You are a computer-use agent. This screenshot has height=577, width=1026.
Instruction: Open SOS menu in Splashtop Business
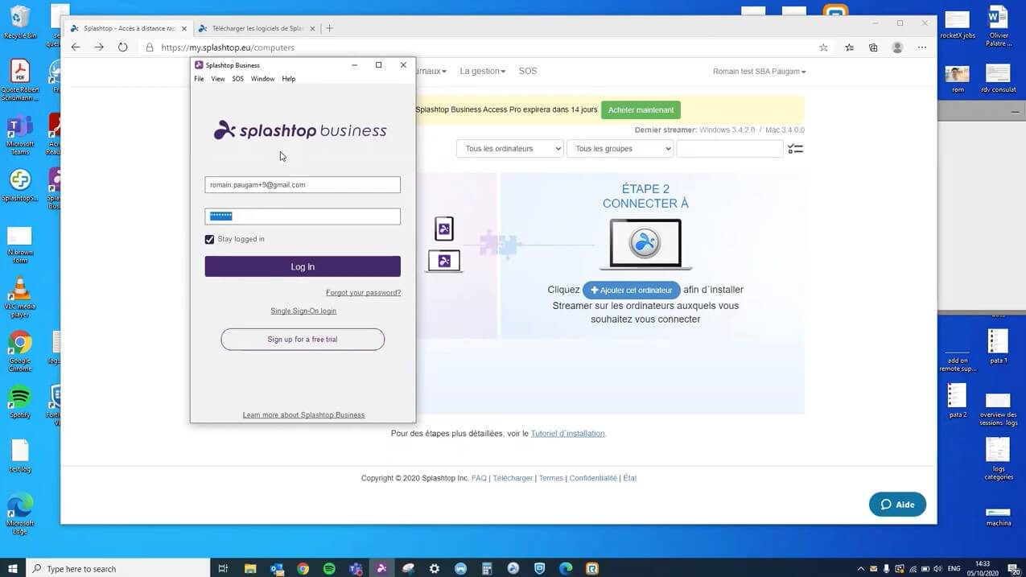point(237,79)
